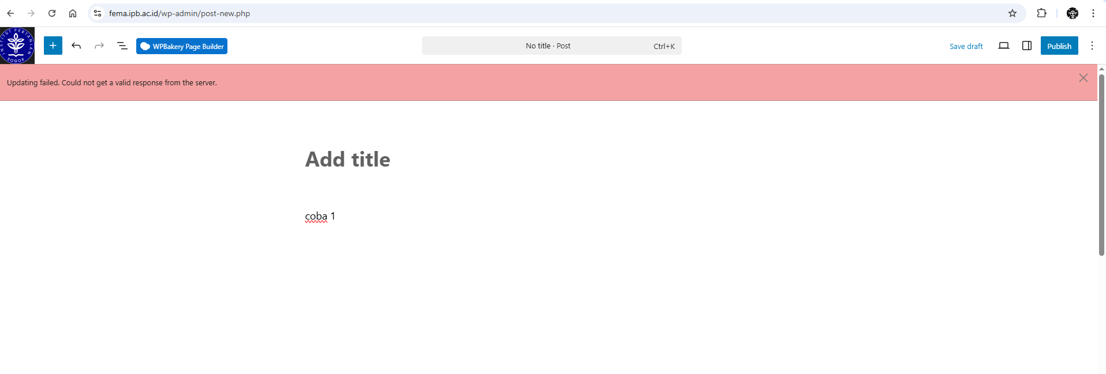Bookmark this page with the star

[x=1012, y=13]
